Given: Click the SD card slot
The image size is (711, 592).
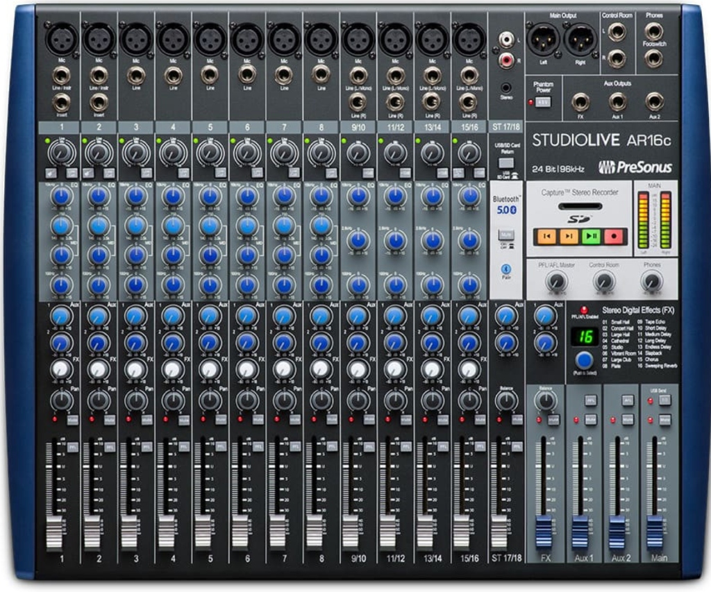Looking at the screenshot, I should coord(580,206).
